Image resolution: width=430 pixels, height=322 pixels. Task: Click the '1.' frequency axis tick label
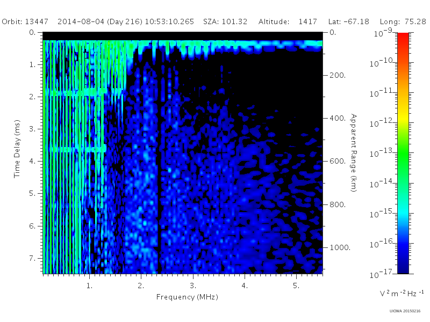(89, 286)
